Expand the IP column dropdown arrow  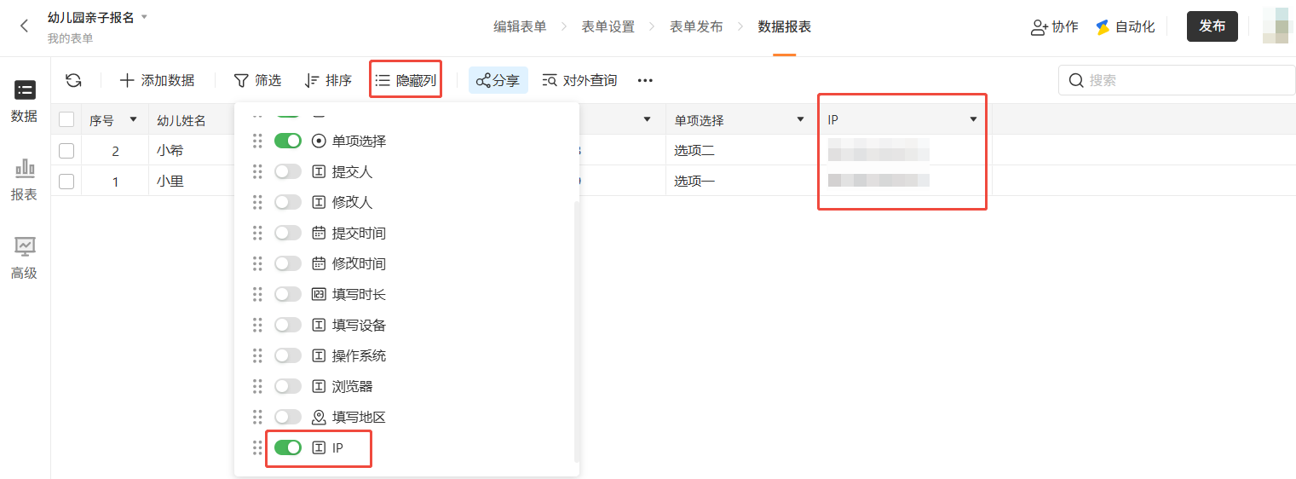click(x=973, y=120)
